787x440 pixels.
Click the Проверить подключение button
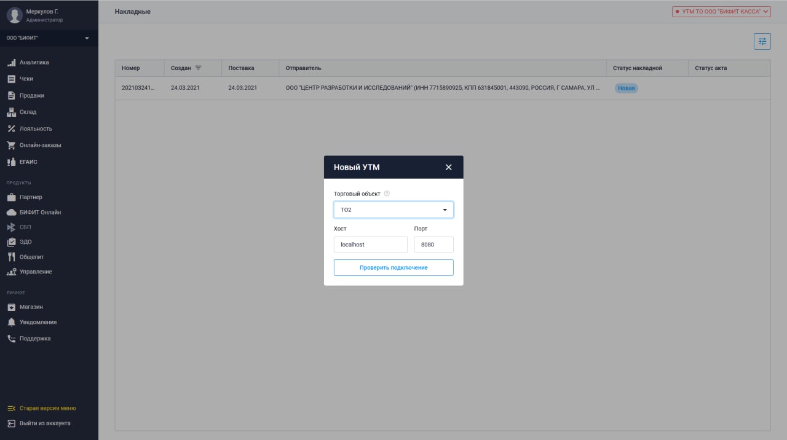[x=393, y=267]
